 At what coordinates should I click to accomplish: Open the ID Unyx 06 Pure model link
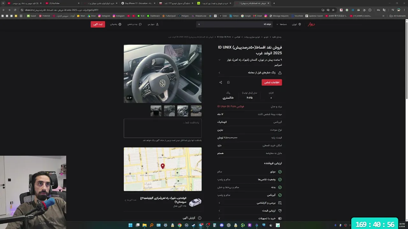(231, 107)
